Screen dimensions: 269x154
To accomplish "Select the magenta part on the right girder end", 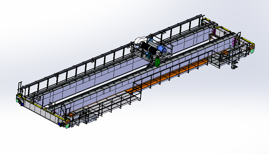I will [234, 42].
